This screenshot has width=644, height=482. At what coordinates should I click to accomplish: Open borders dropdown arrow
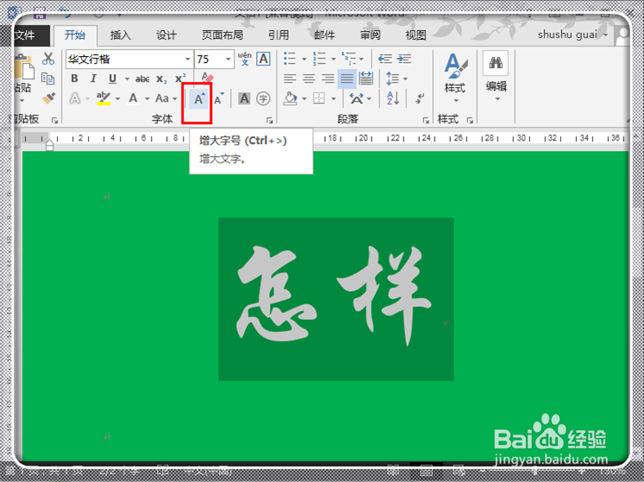[334, 98]
